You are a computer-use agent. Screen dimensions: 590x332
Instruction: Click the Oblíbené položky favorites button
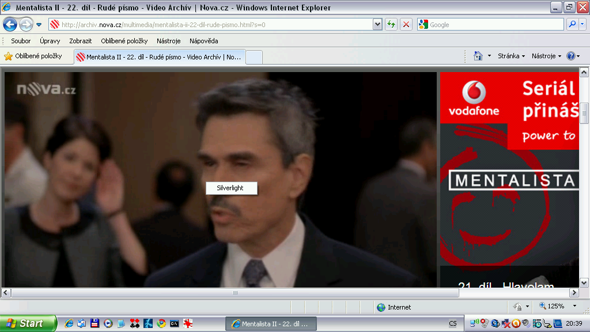[33, 56]
